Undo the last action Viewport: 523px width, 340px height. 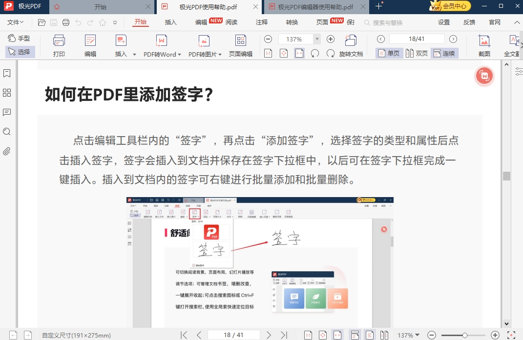78,22
